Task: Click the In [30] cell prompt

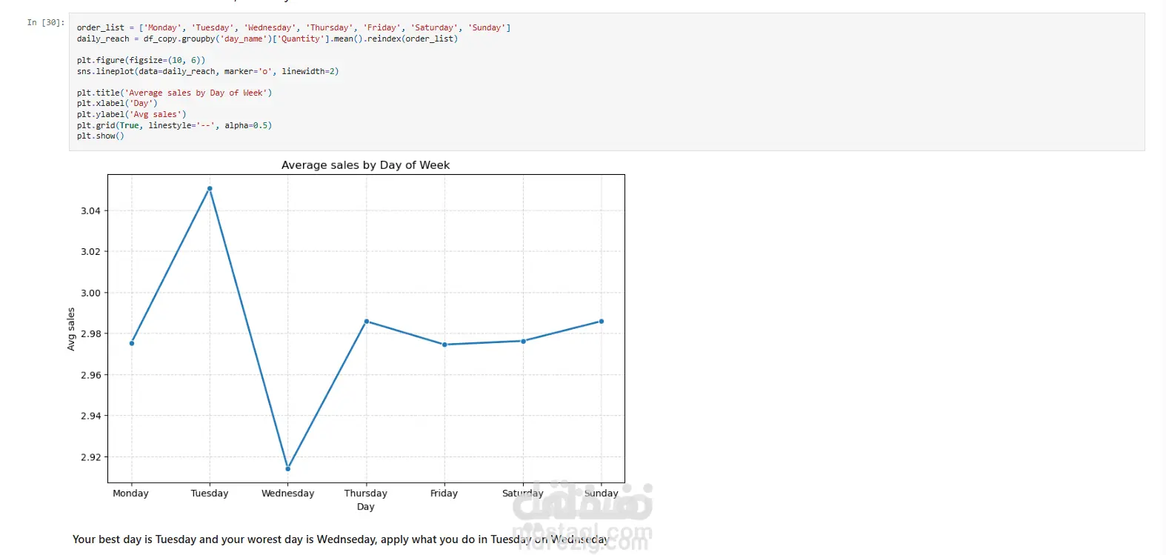Action: coord(45,23)
